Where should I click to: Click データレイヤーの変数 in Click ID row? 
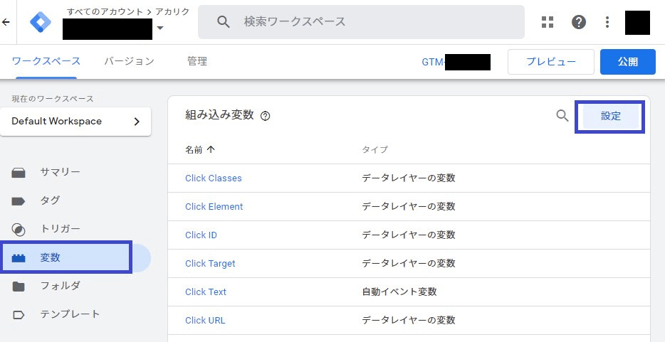click(409, 235)
